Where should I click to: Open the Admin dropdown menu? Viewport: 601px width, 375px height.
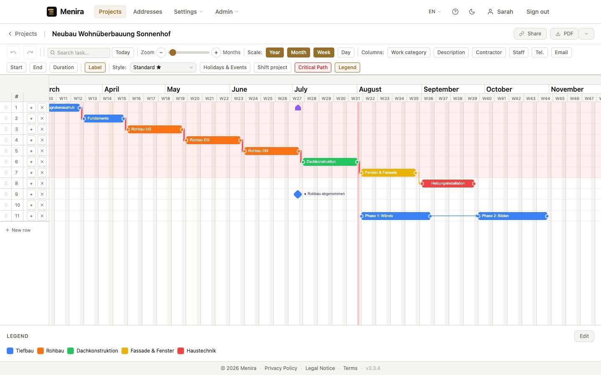point(227,12)
